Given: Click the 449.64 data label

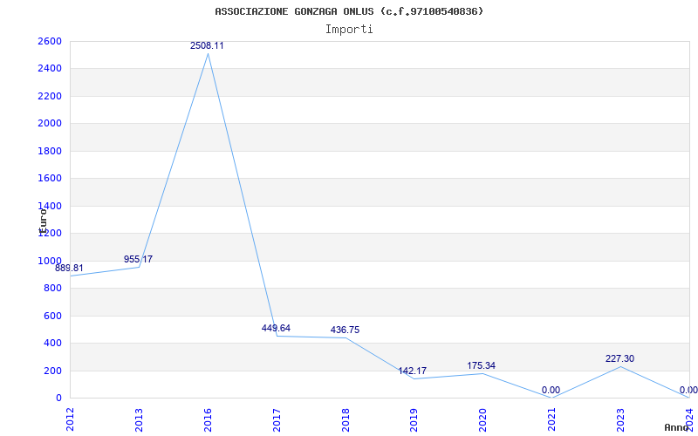Looking at the screenshot, I should 276,329.
